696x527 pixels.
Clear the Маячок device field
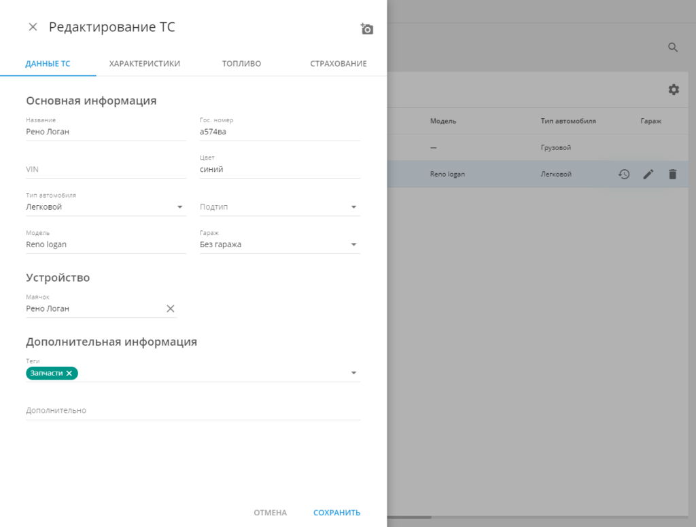coord(171,309)
